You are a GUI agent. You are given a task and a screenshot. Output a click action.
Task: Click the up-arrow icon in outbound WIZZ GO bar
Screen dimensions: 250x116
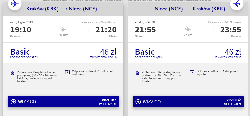pyautogui.click(x=13, y=102)
